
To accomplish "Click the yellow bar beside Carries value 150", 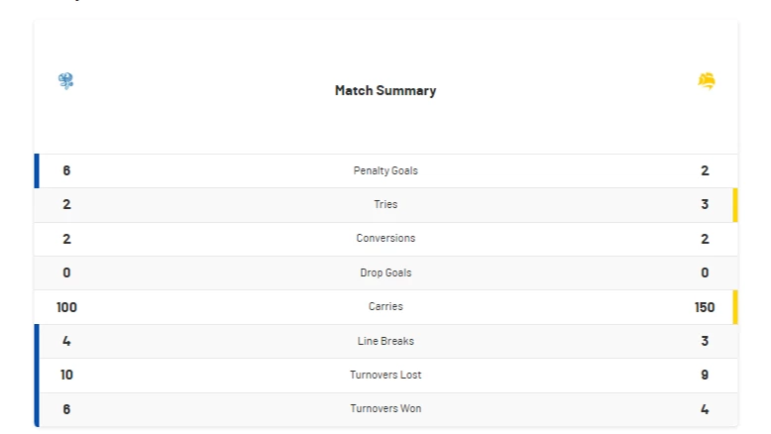I will coord(735,306).
